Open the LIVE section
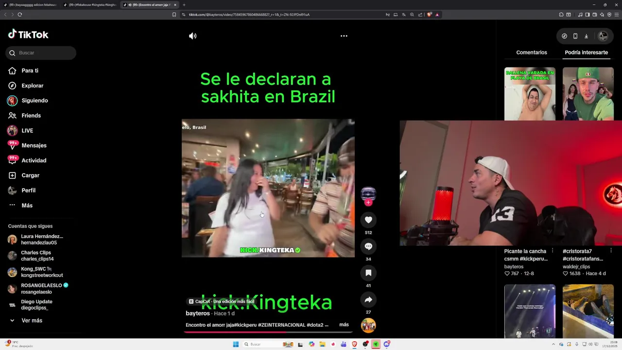This screenshot has width=622, height=350. tap(27, 131)
